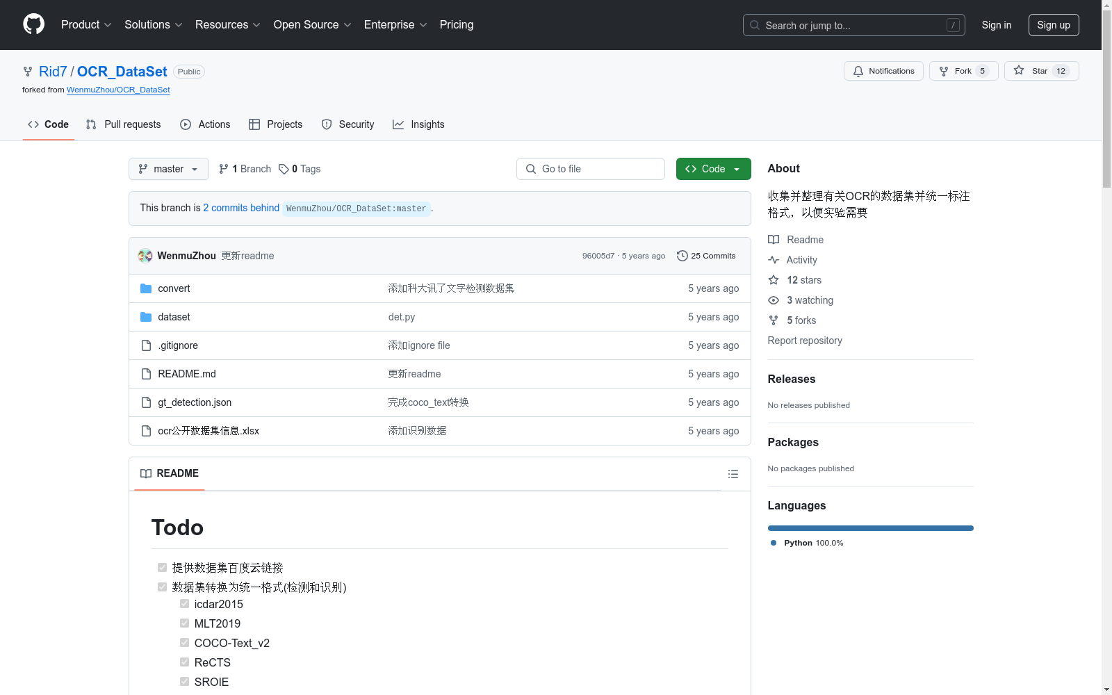Open the Pricing page
Screen dimensions: 1112x695
457,25
